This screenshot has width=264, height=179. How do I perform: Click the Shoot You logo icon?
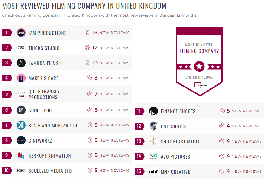click(x=21, y=110)
